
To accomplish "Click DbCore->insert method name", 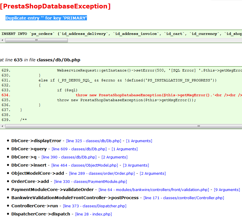I will [29, 165].
